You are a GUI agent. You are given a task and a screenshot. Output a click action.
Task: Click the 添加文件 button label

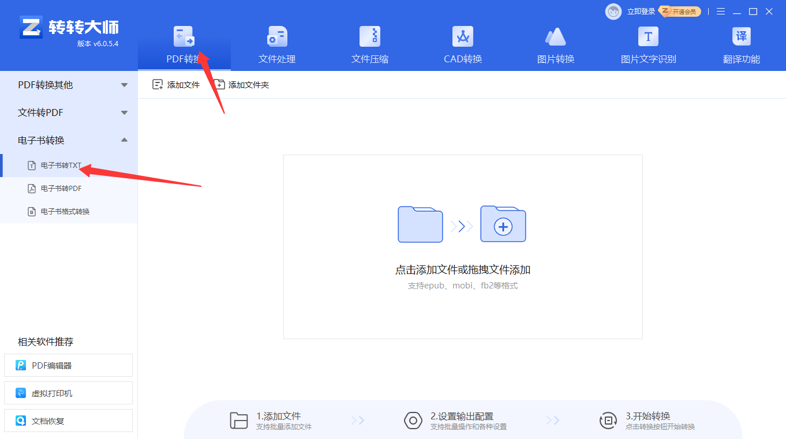pyautogui.click(x=184, y=85)
